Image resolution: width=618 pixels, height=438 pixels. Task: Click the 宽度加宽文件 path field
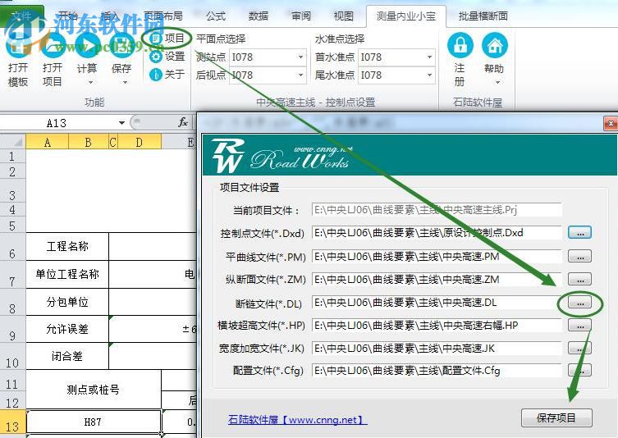coord(437,349)
